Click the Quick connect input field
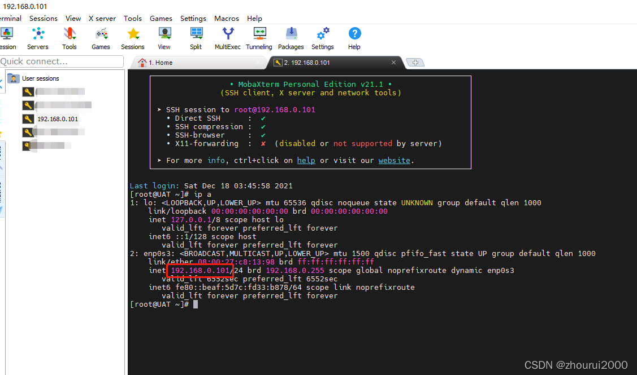The width and height of the screenshot is (637, 375). pyautogui.click(x=62, y=61)
